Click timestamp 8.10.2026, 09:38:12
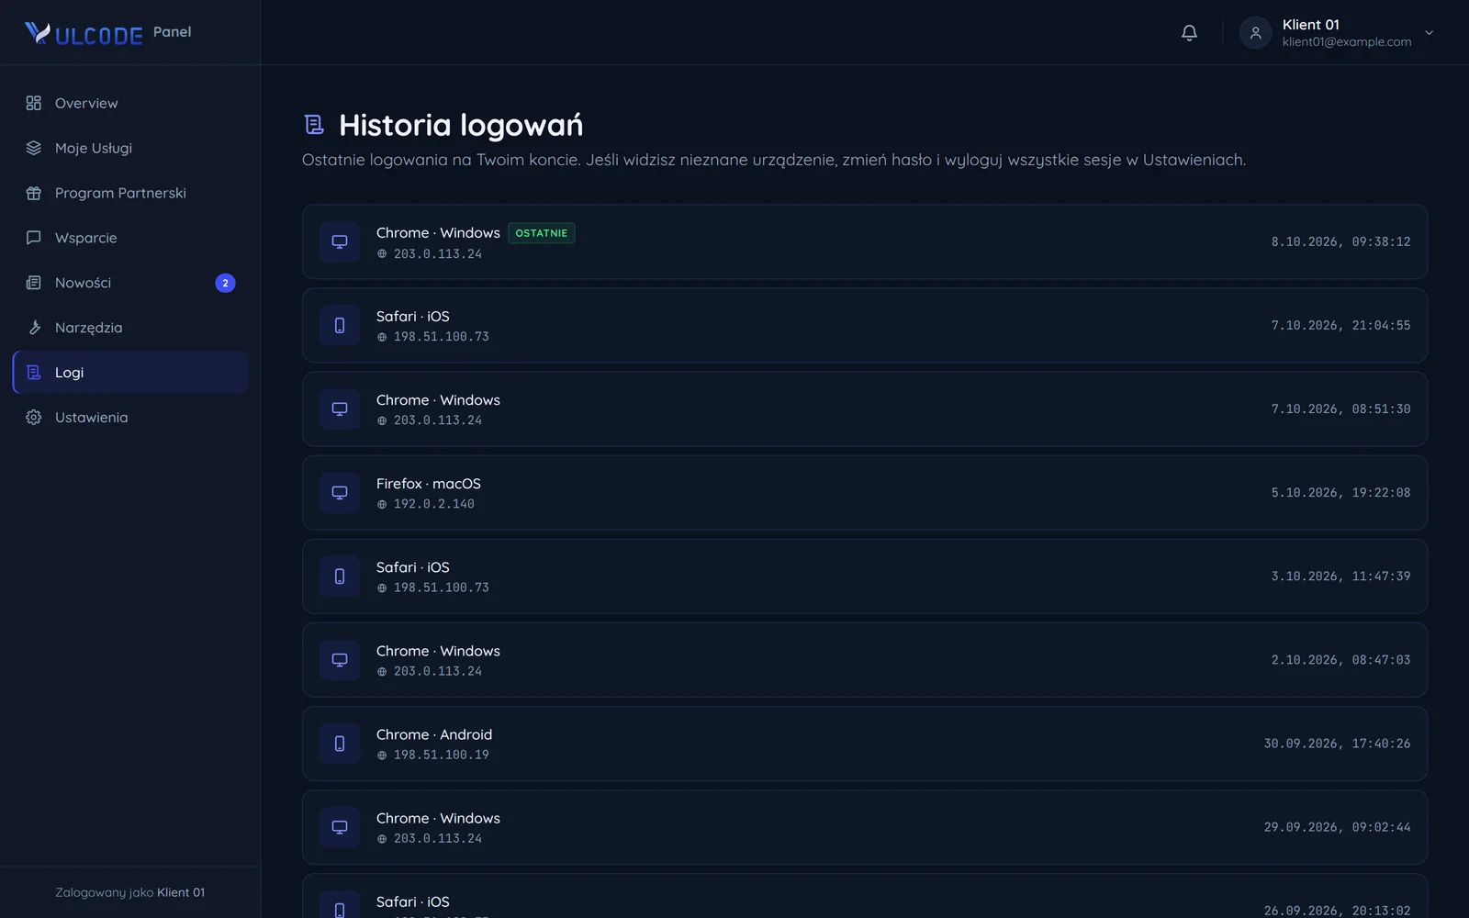The image size is (1469, 918). [x=1340, y=242]
